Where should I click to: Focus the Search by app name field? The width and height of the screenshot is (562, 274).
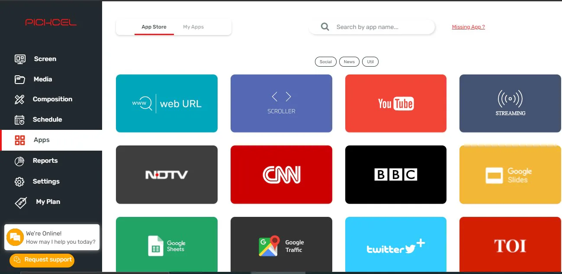[371, 27]
